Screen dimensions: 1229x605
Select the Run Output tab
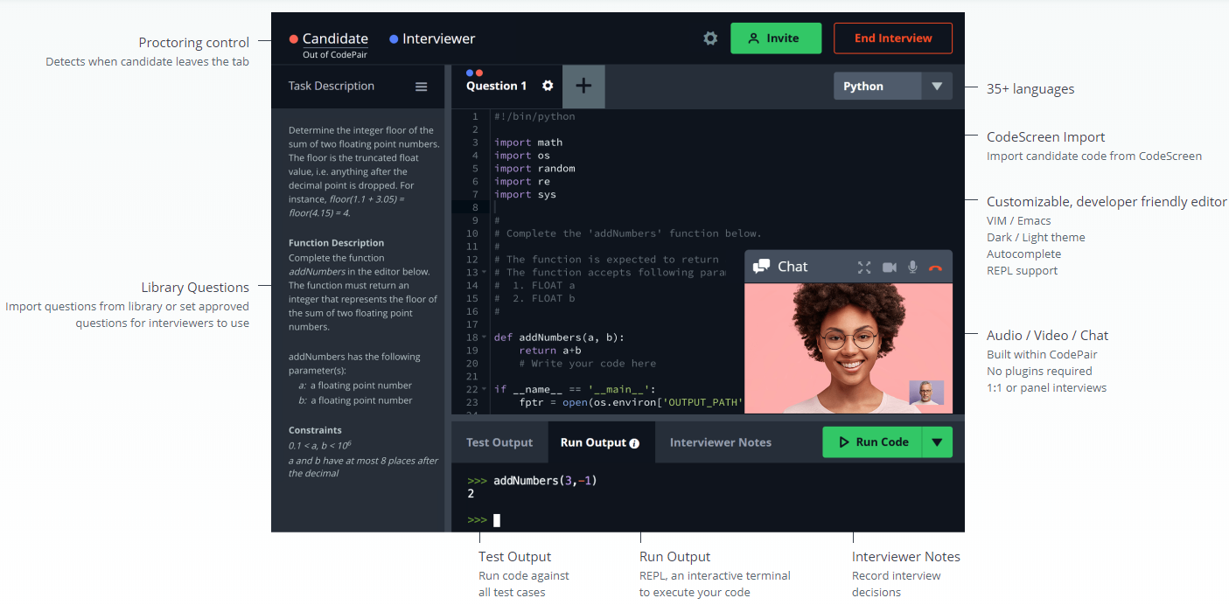600,442
